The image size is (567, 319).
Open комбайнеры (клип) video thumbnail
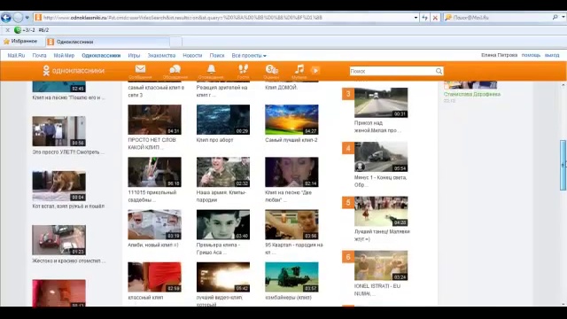[x=291, y=277]
